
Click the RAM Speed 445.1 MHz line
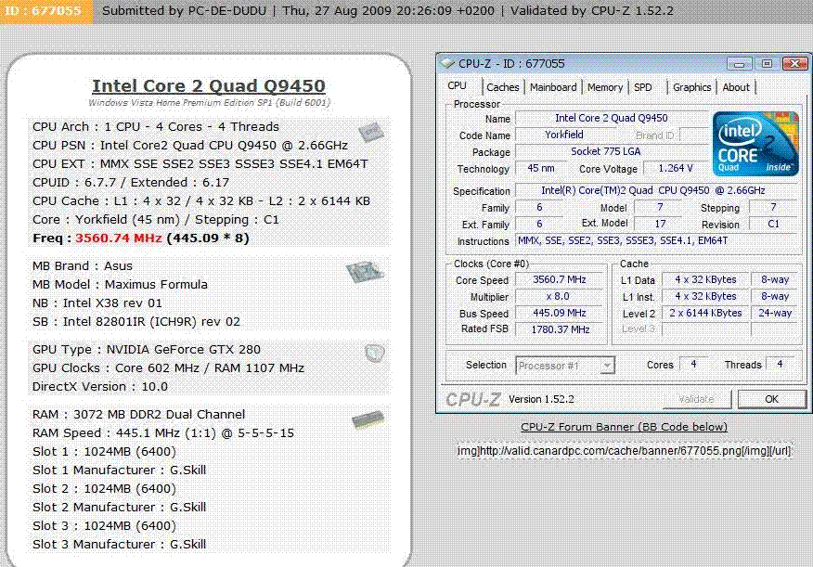tap(162, 433)
